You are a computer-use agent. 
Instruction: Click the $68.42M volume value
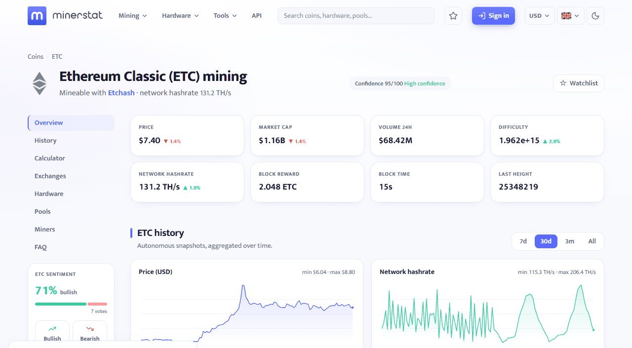coord(395,141)
